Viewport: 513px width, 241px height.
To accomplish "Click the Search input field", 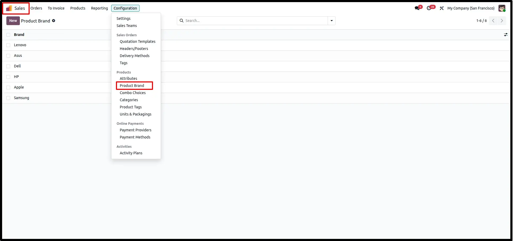I will coord(256,21).
